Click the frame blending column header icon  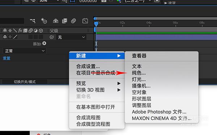point(25,30)
